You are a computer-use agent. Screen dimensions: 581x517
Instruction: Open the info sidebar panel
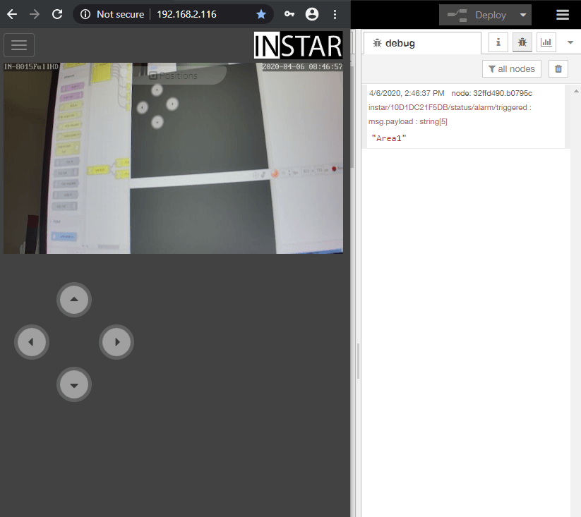point(498,42)
